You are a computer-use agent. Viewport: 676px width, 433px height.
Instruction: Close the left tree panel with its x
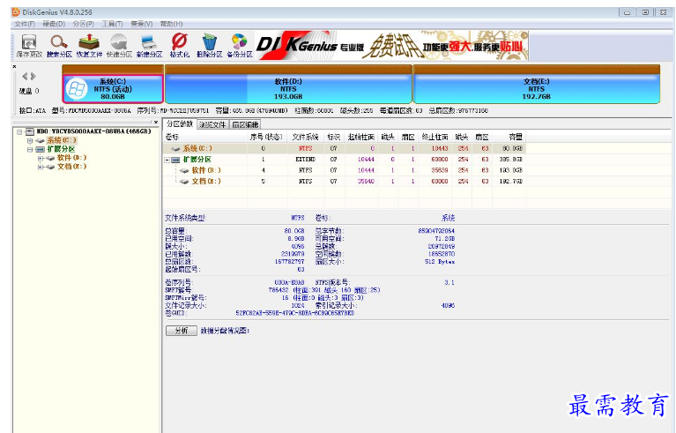point(156,122)
